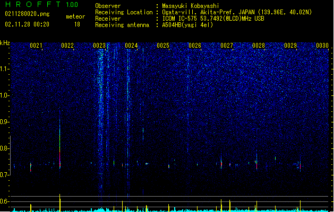This screenshot has width=334, height=212.
Task: Click the tallest yellow level spike near 0022
Action: pyautogui.click(x=60, y=202)
